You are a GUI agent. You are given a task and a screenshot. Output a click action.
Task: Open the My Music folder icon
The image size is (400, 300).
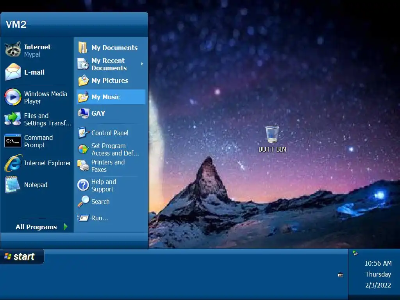84,97
